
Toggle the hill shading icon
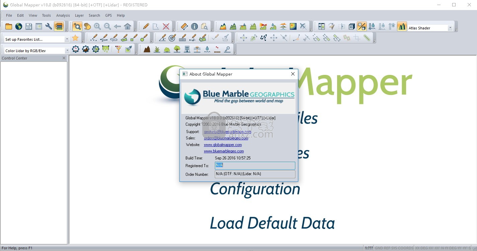point(362,26)
